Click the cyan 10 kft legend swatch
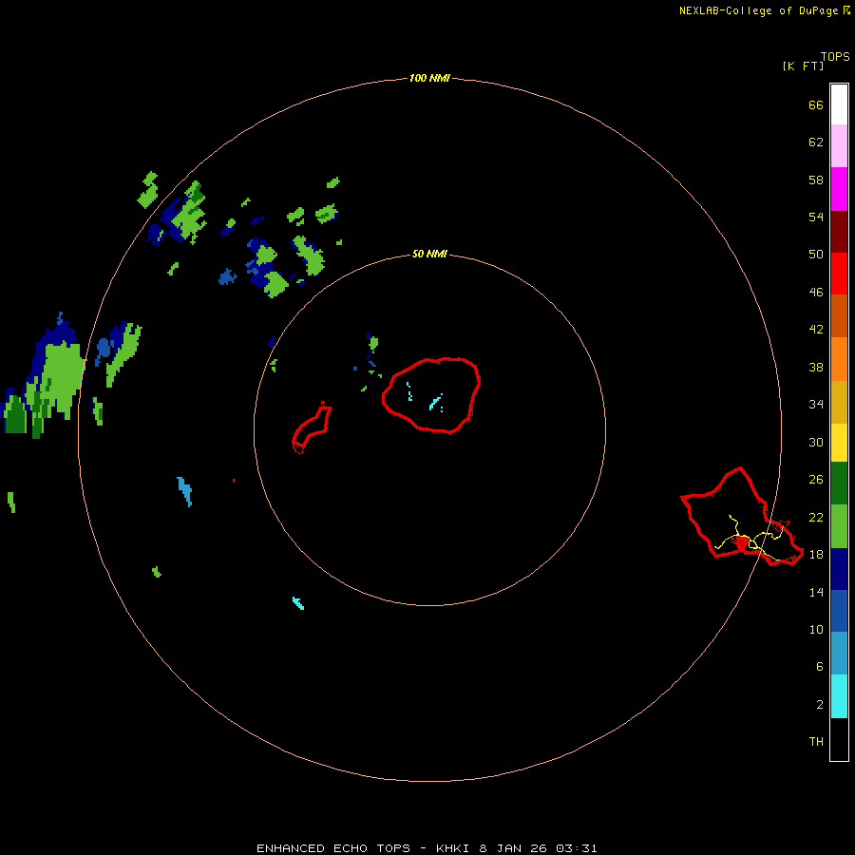 click(839, 696)
